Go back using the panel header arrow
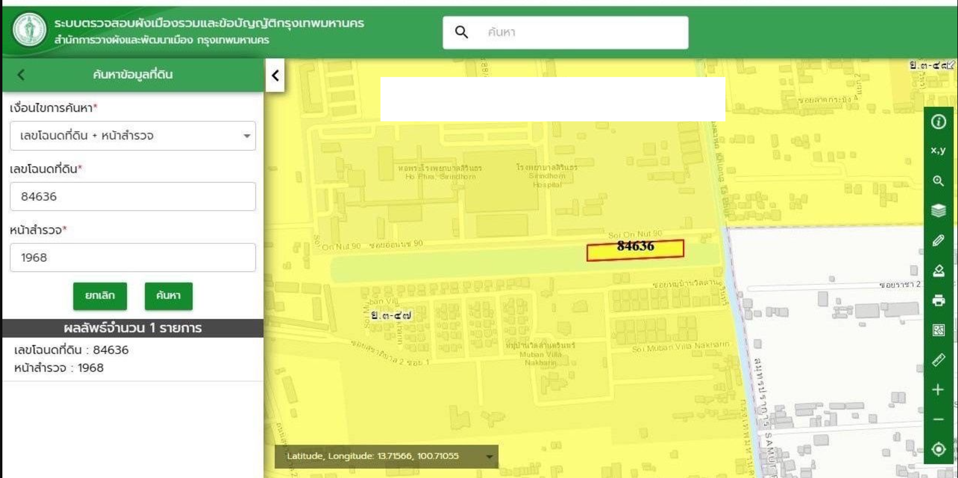958x478 pixels. [x=21, y=75]
